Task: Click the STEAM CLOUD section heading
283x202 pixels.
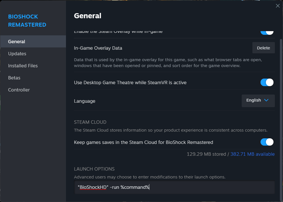Action: pyautogui.click(x=90, y=122)
